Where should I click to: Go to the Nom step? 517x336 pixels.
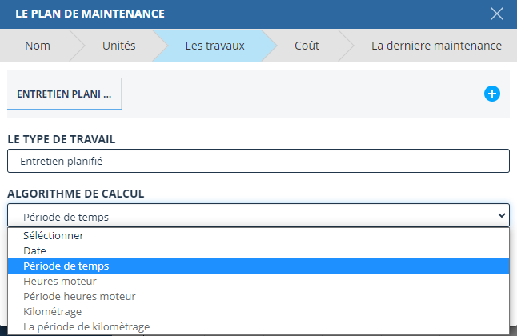(38, 46)
